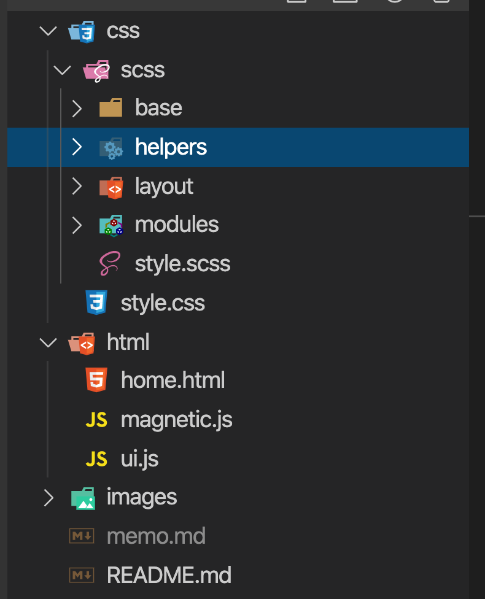This screenshot has height=599, width=485.
Task: Collapse the scss folder chevron
Action: tap(62, 70)
